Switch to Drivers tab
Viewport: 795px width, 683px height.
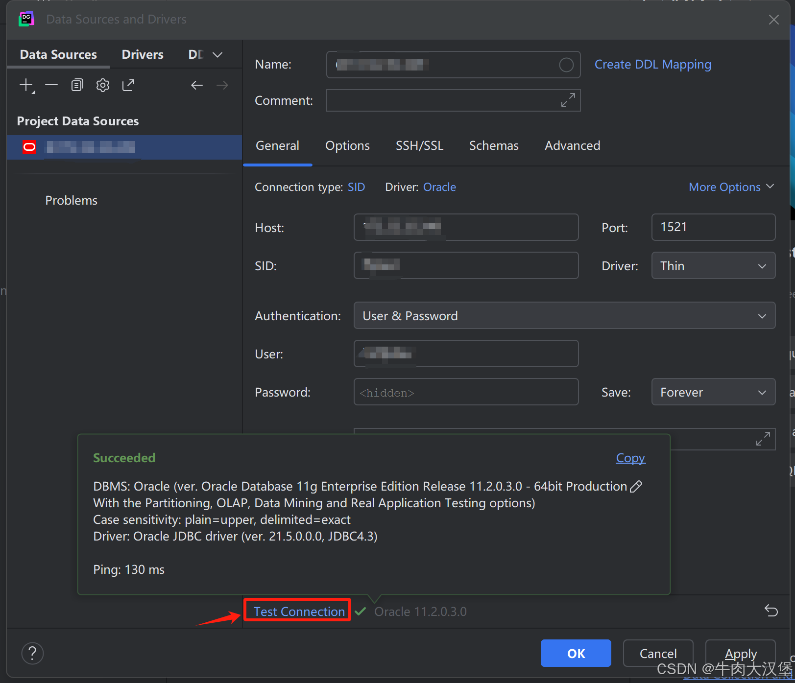click(143, 54)
